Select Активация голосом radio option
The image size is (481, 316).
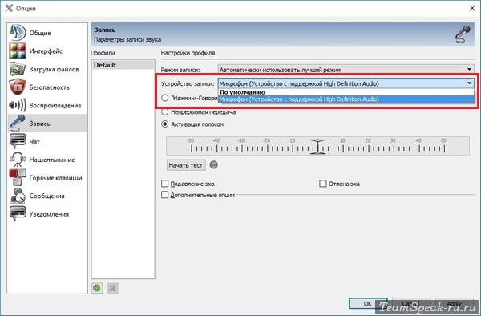click(x=165, y=124)
